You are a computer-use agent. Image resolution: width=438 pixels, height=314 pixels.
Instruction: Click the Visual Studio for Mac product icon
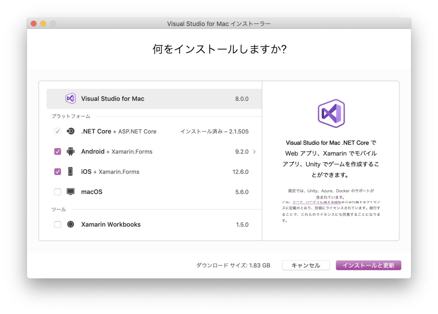[70, 98]
